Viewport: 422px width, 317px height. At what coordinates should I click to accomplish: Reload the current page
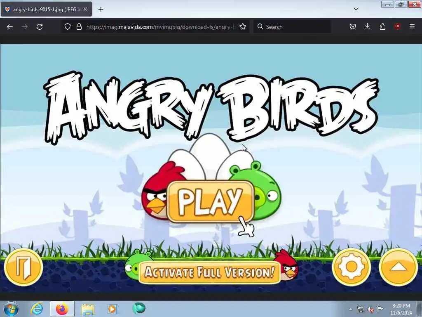click(40, 27)
